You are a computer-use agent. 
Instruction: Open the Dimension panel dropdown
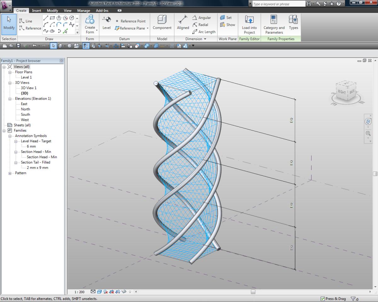[205, 39]
